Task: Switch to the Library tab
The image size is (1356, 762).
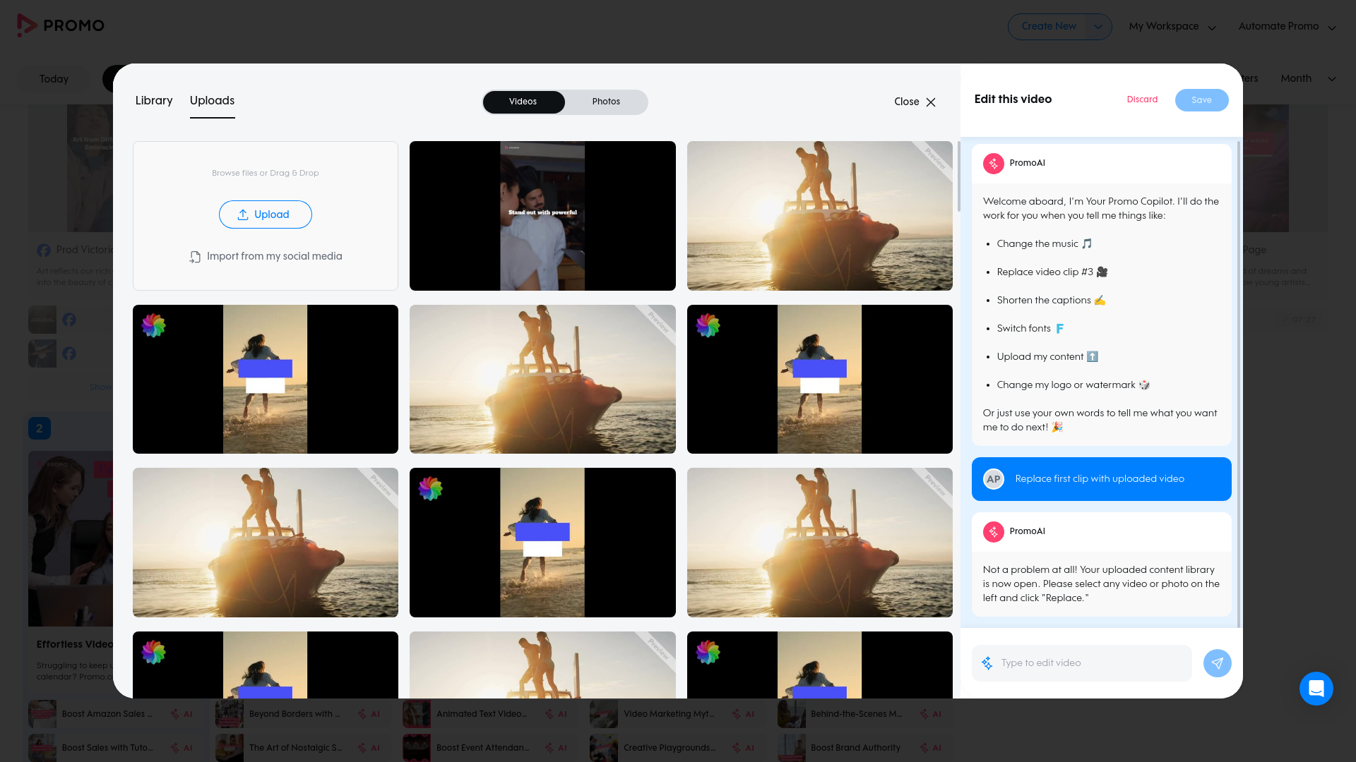Action: tap(154, 101)
